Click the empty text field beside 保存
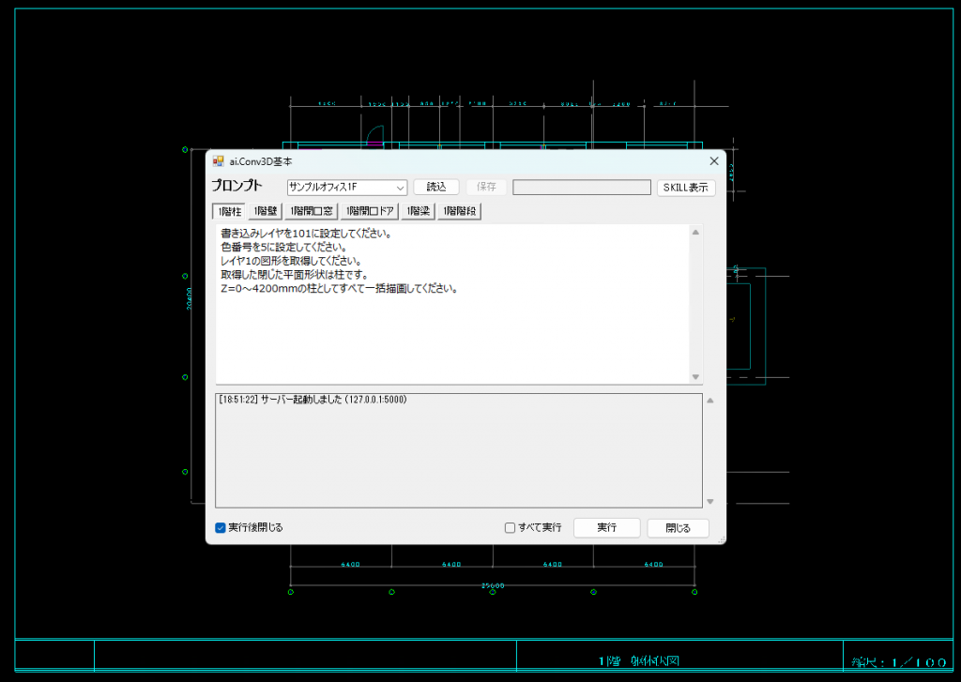Viewport: 961px width, 682px height. pos(582,188)
